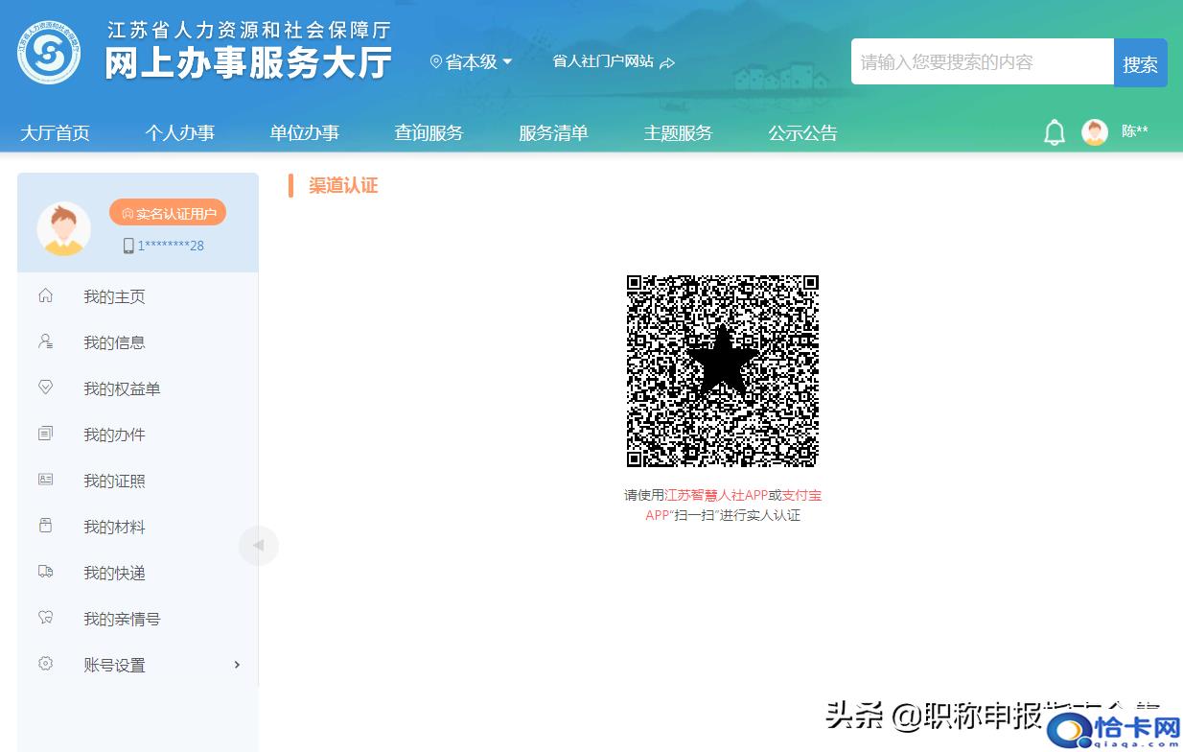Click the home icon beside 我的主页
This screenshot has width=1183, height=752.
[45, 295]
